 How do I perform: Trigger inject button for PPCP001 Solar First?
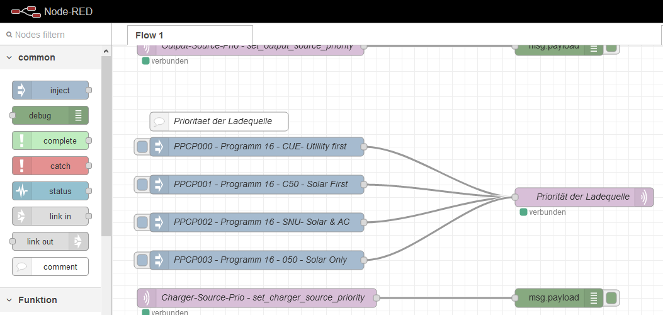(142, 185)
